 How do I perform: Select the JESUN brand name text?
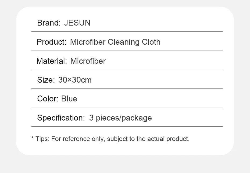(x=77, y=23)
